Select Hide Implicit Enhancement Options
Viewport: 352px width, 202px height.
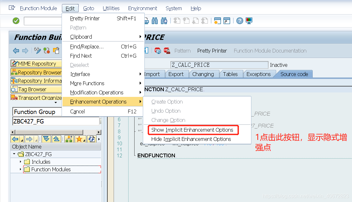click(x=191, y=139)
